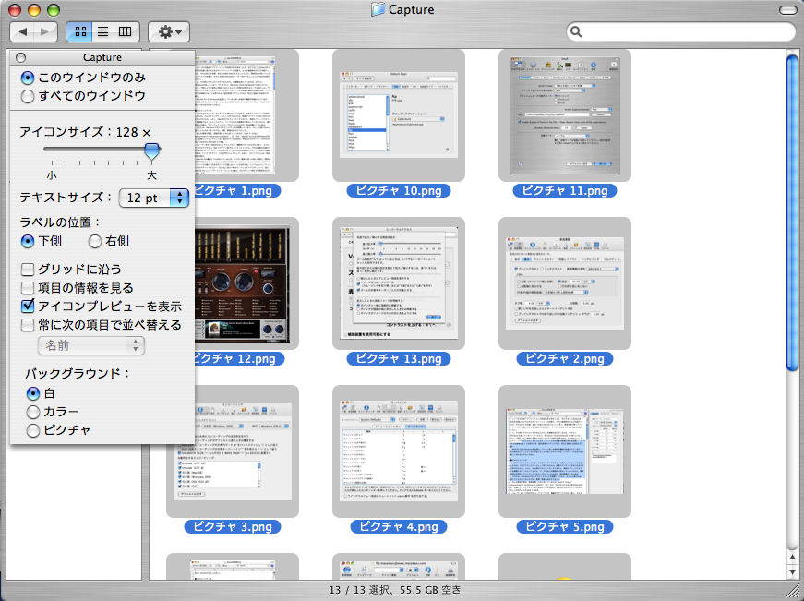Image resolution: width=804 pixels, height=601 pixels.
Task: Click the status bar selection and free-space text
Action: point(395,590)
